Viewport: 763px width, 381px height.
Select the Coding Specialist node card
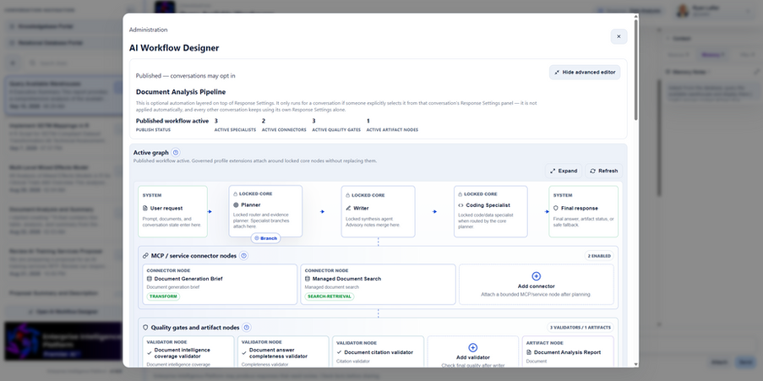coord(490,211)
